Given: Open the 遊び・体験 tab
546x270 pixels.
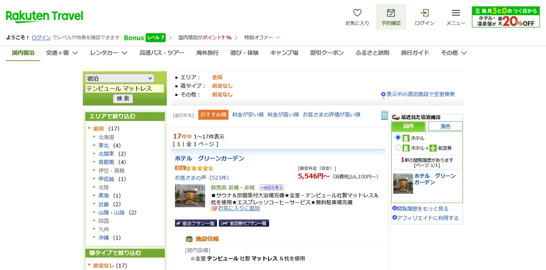Looking at the screenshot, I should 244,53.
